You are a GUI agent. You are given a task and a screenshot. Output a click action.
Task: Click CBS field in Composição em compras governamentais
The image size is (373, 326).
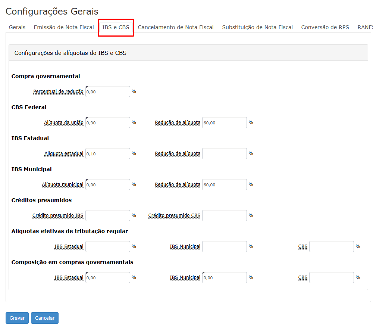pos(331,277)
